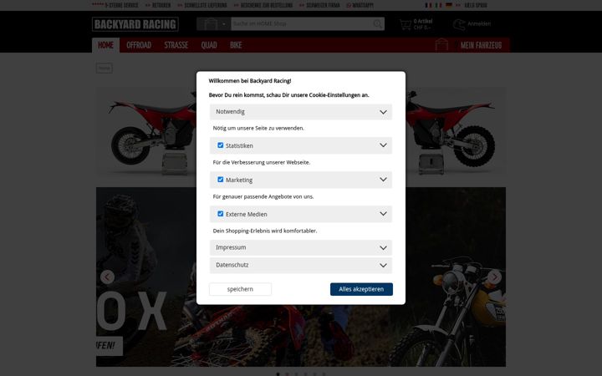This screenshot has height=376, width=602.
Task: Open the OFFROAD navigation tab
Action: click(x=139, y=45)
